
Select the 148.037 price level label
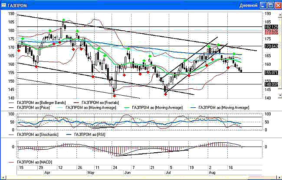271,84
